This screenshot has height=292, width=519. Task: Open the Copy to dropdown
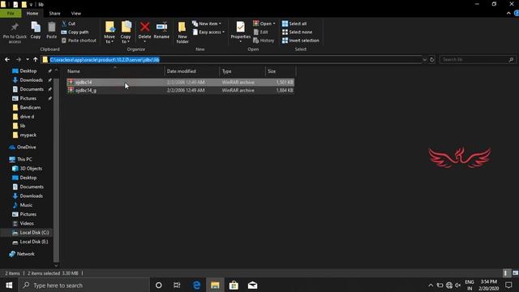point(126,32)
